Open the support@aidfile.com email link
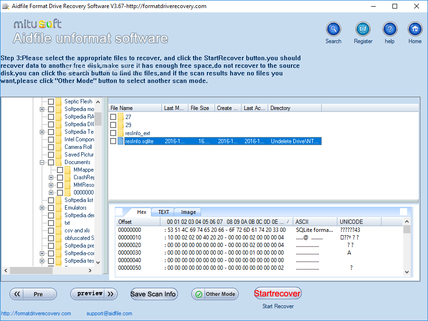Image resolution: width=428 pixels, height=321 pixels. 109,313
